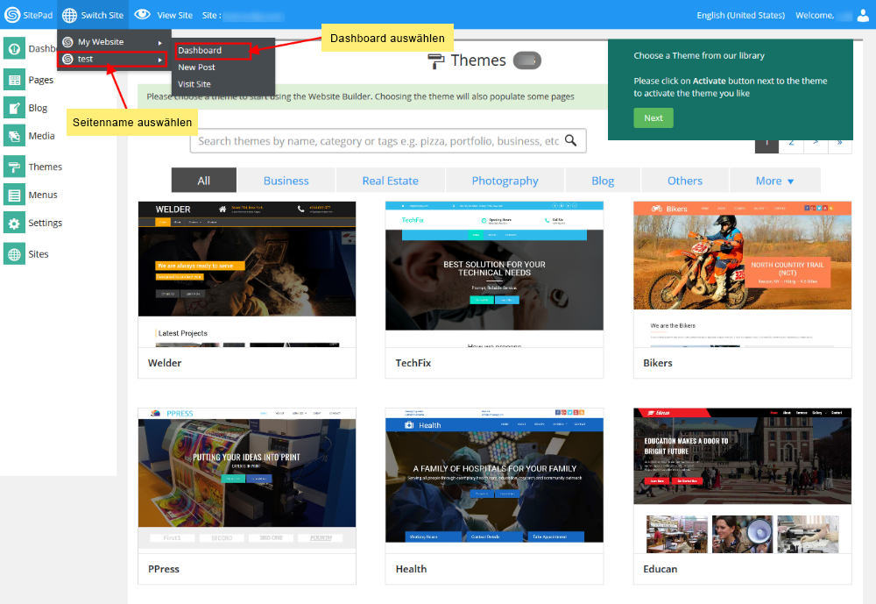Open Sites in the sidebar

point(39,254)
